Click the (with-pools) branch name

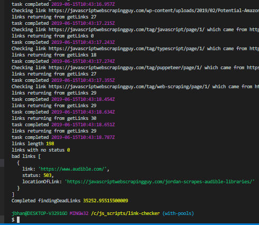178,213
